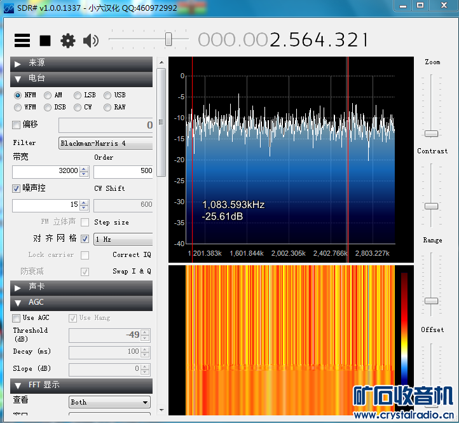Minimize the SDR# window

403,6
